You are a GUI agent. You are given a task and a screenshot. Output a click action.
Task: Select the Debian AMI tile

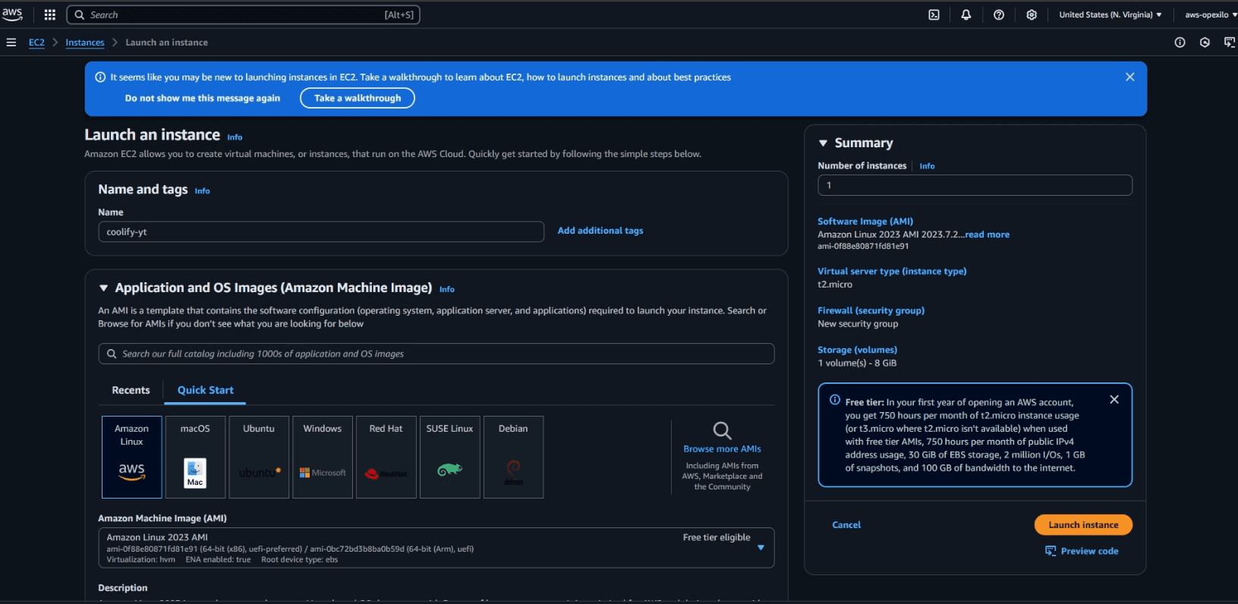(x=513, y=457)
